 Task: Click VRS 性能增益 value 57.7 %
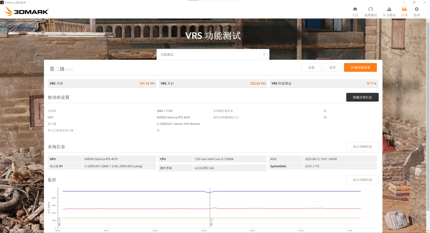click(x=372, y=84)
